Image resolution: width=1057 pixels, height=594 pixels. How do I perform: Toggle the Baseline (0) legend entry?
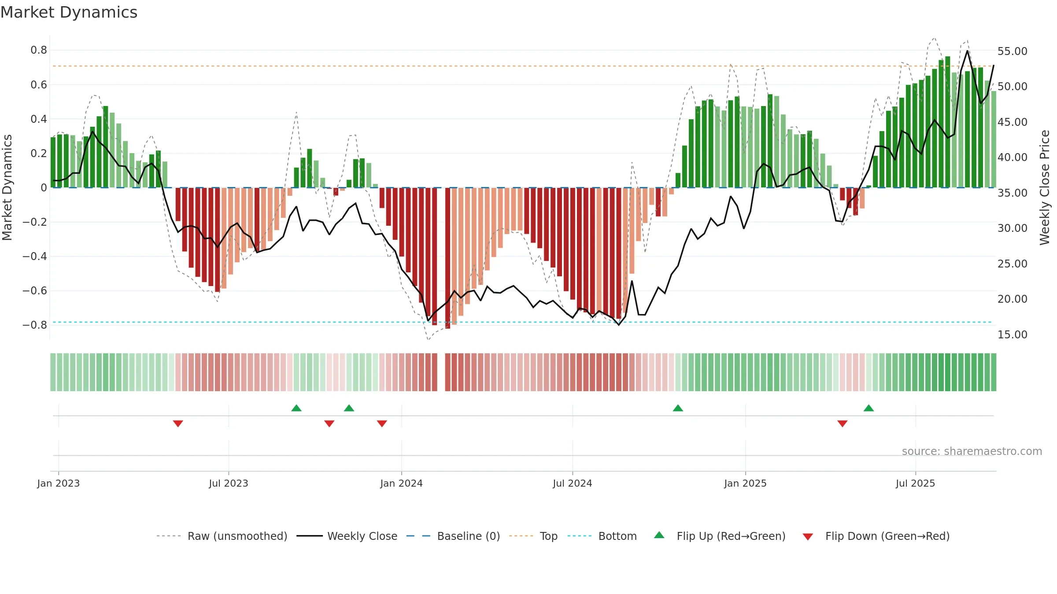[453, 536]
